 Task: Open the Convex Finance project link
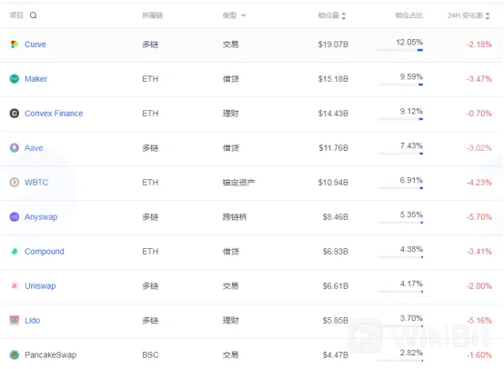pos(54,114)
